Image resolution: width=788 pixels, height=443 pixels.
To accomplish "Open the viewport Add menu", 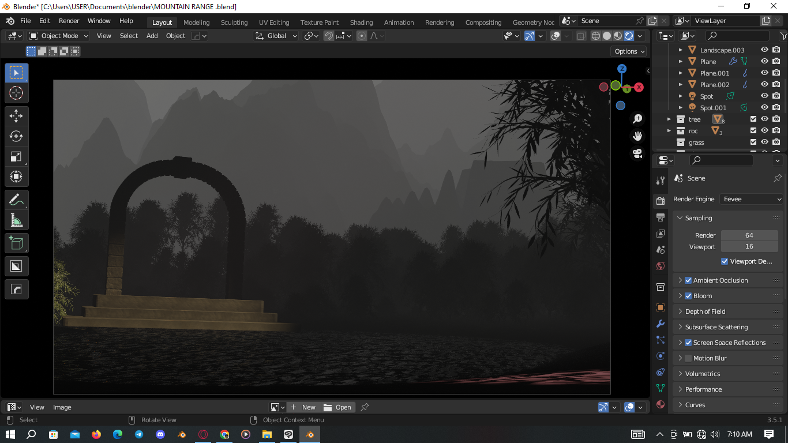I will pyautogui.click(x=152, y=36).
